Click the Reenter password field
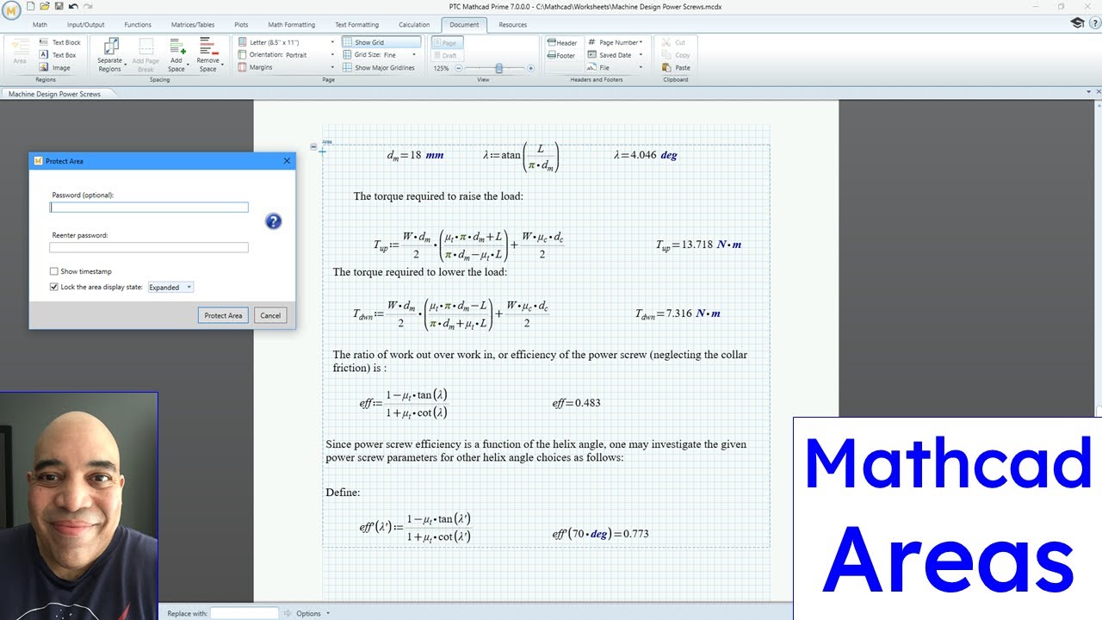Image resolution: width=1102 pixels, height=620 pixels. click(x=149, y=247)
